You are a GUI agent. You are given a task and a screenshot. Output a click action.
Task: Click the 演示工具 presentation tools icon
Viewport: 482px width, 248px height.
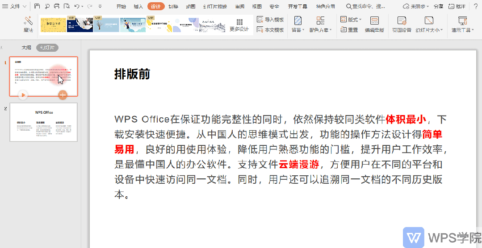(x=463, y=21)
